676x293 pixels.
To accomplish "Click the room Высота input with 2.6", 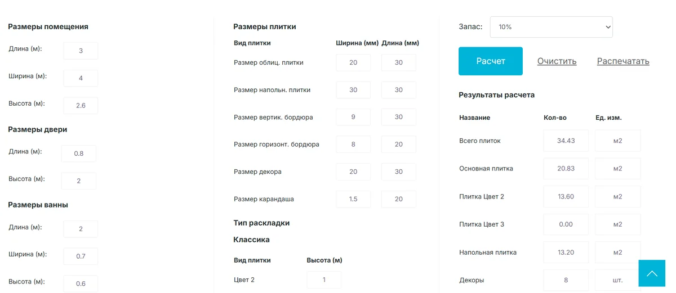I will (81, 105).
